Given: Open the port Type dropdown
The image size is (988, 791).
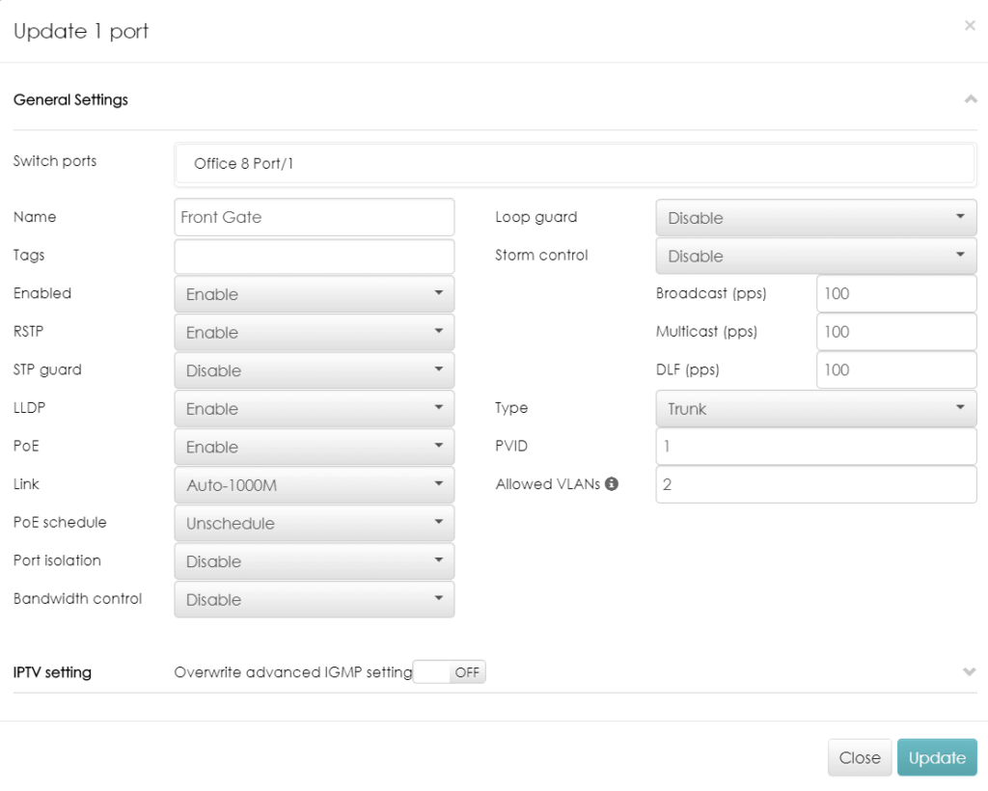Looking at the screenshot, I should point(815,409).
